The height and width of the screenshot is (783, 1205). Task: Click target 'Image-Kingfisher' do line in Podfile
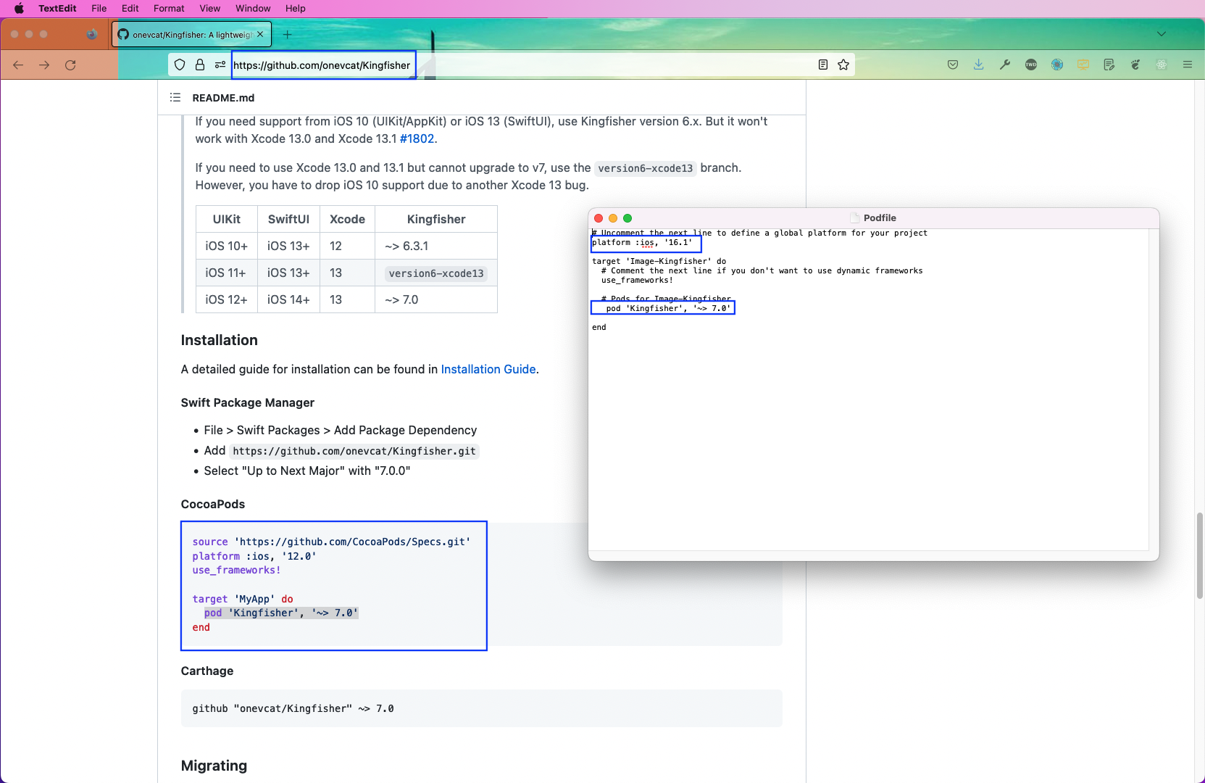pyautogui.click(x=659, y=261)
